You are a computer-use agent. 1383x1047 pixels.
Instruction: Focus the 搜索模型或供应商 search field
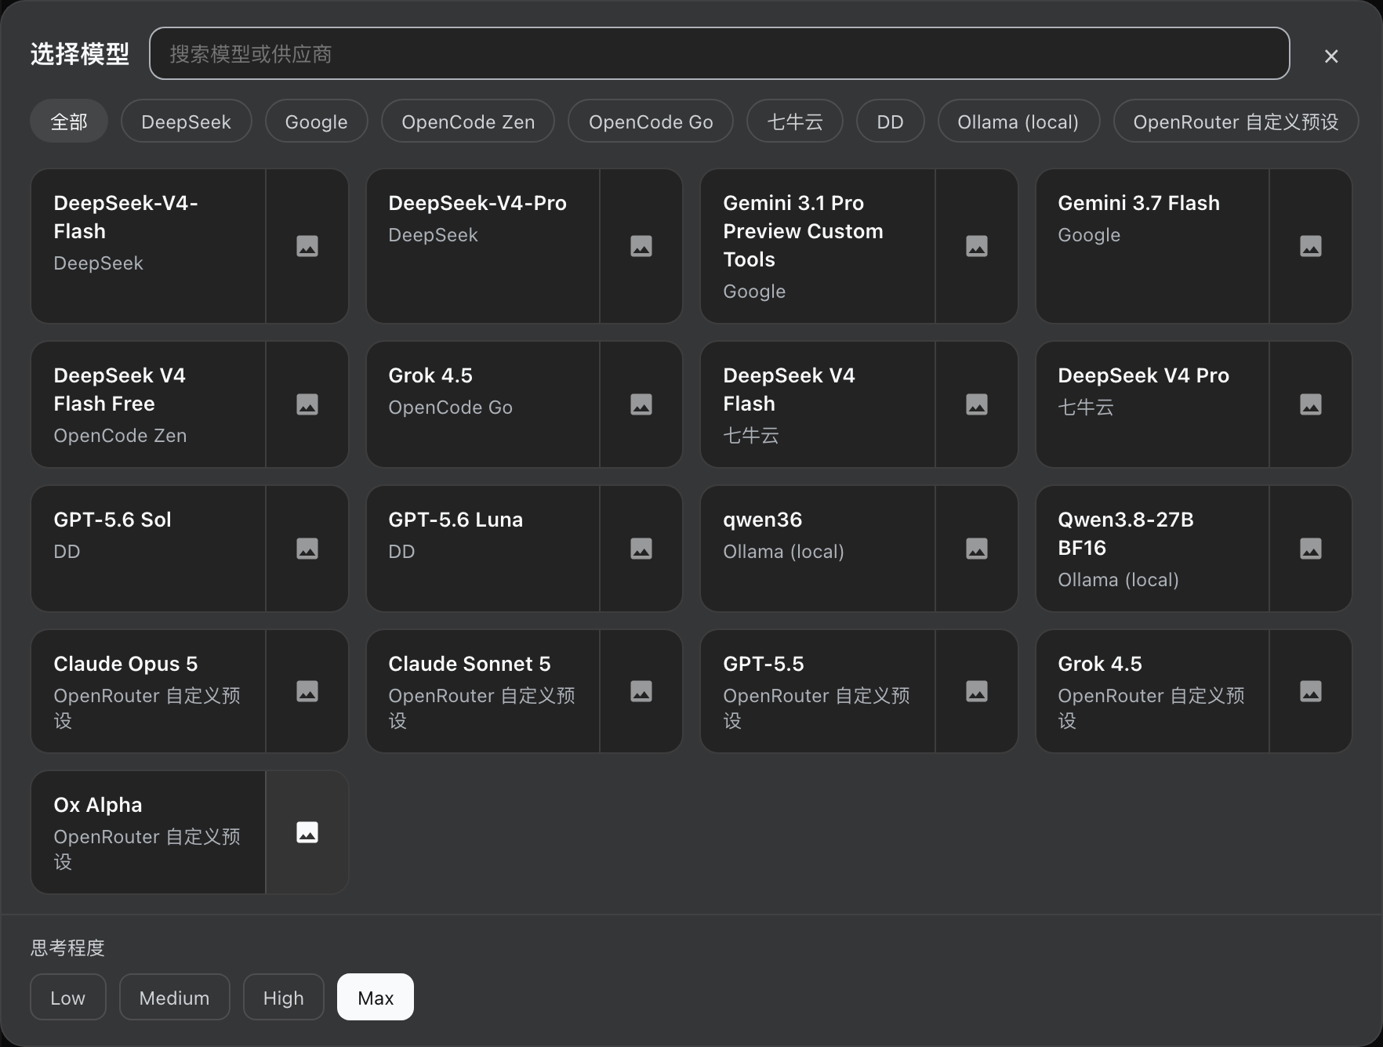click(720, 53)
